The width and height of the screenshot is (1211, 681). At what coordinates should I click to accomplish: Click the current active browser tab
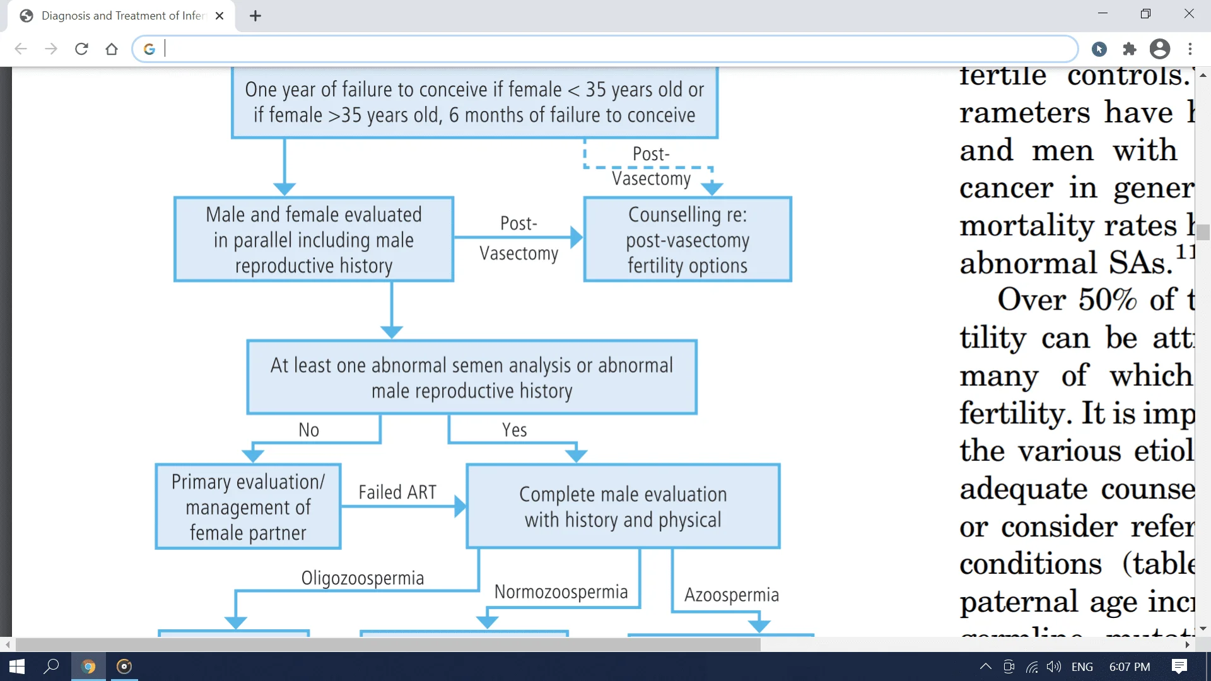[124, 15]
